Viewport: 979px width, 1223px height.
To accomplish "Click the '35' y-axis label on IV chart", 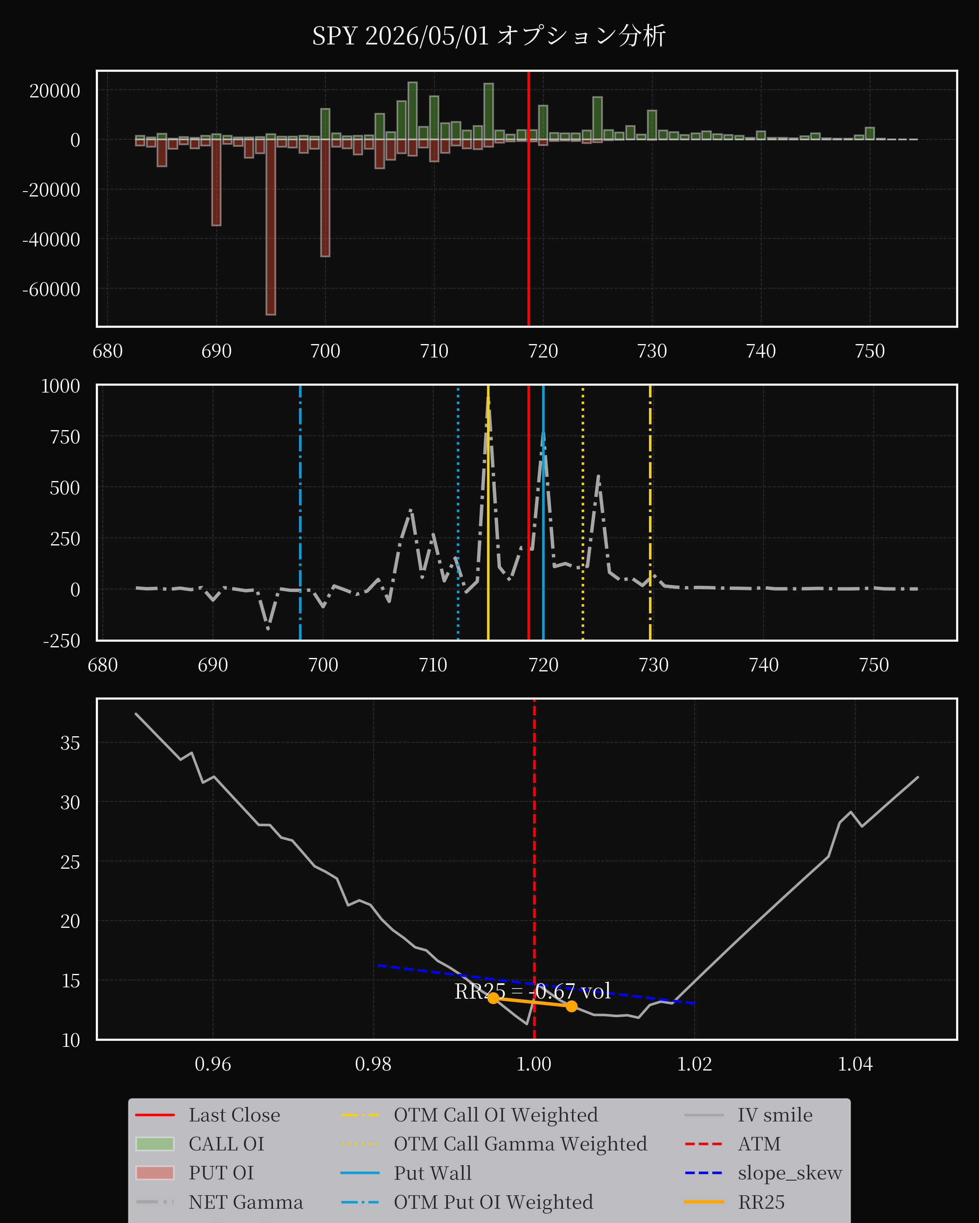I will click(71, 743).
